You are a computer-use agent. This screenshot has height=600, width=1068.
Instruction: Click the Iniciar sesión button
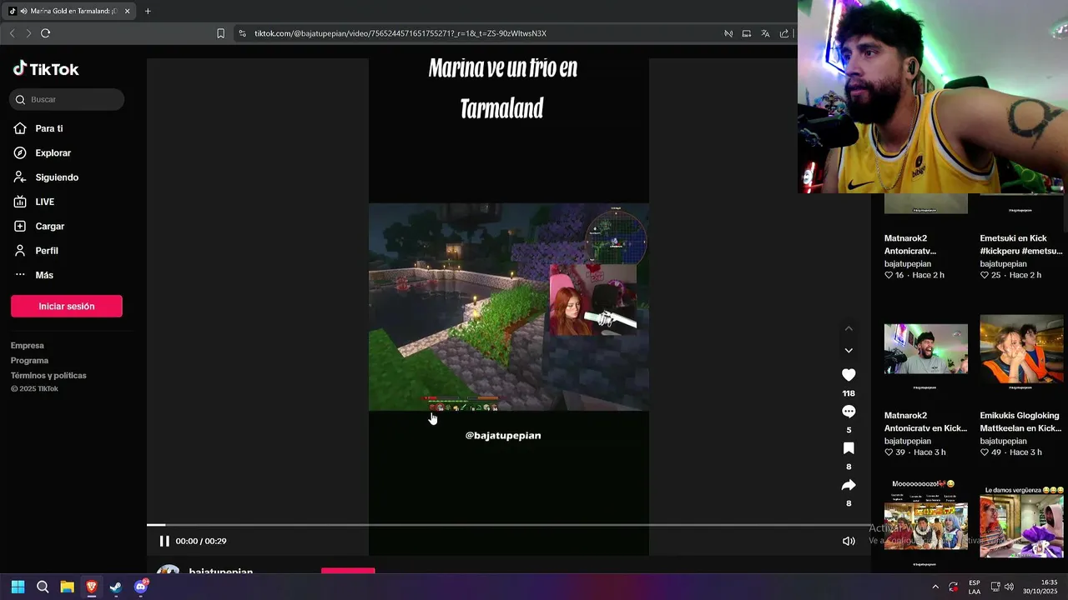pos(67,306)
